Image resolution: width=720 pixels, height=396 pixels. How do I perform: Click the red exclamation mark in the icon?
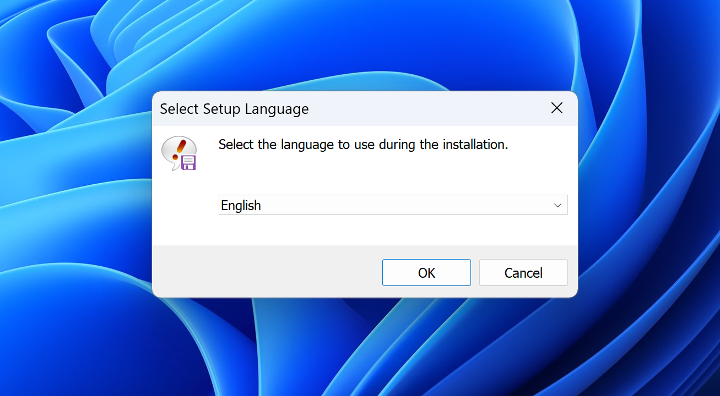(181, 147)
